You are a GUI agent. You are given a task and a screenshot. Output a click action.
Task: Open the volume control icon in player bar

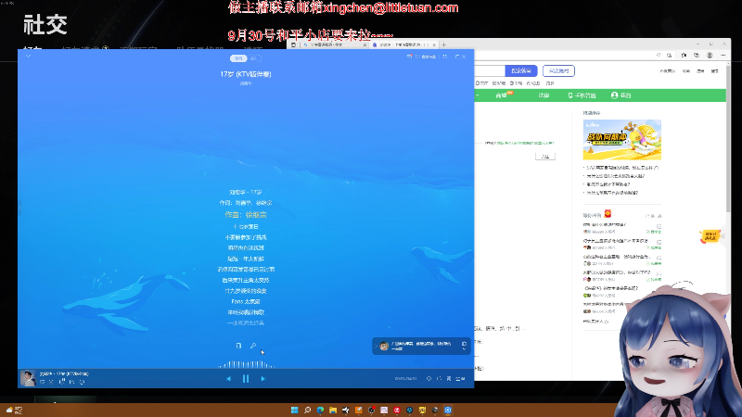429,379
